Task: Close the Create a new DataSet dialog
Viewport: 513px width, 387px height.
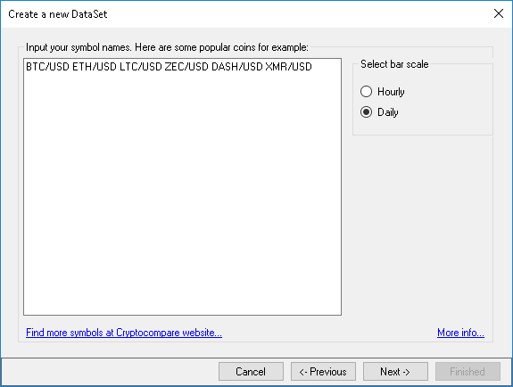Action: (x=499, y=13)
